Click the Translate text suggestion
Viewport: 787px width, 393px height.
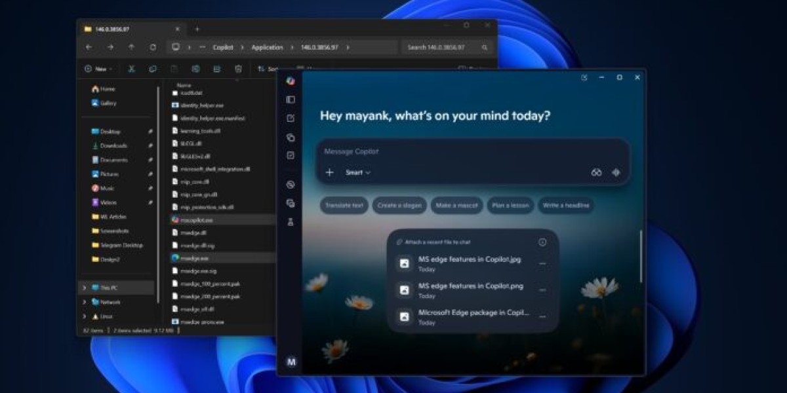[344, 206]
